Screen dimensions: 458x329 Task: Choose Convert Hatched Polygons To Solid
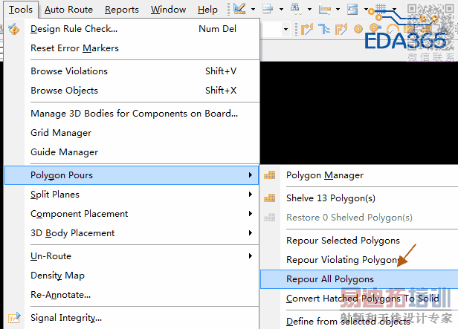coord(359,298)
